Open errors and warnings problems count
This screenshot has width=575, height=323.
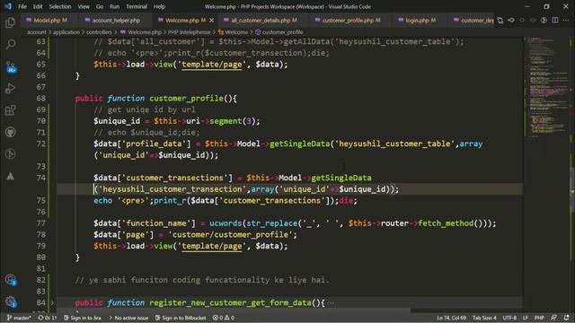click(x=224, y=318)
